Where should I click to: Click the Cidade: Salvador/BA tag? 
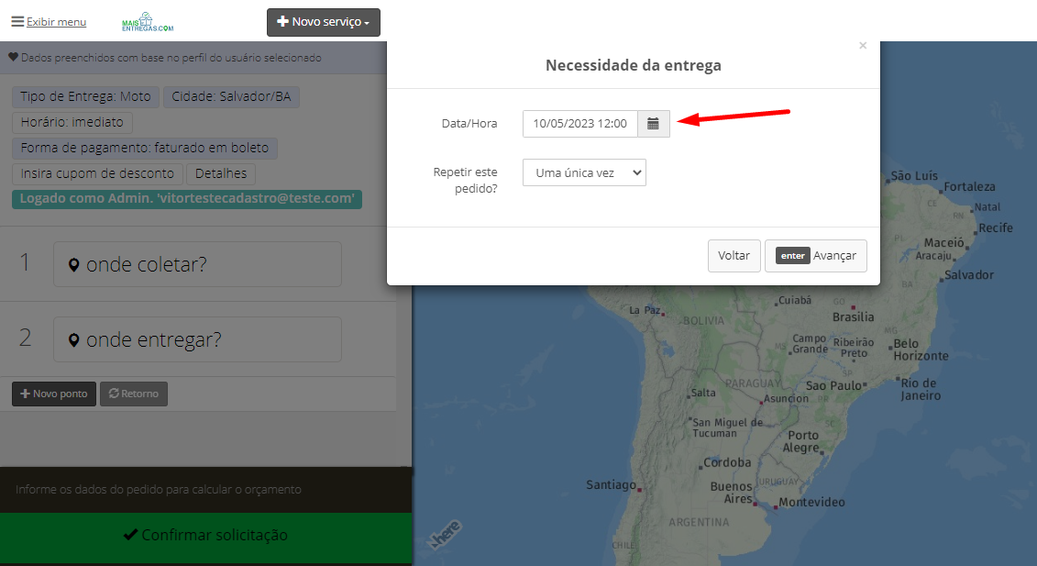[231, 96]
